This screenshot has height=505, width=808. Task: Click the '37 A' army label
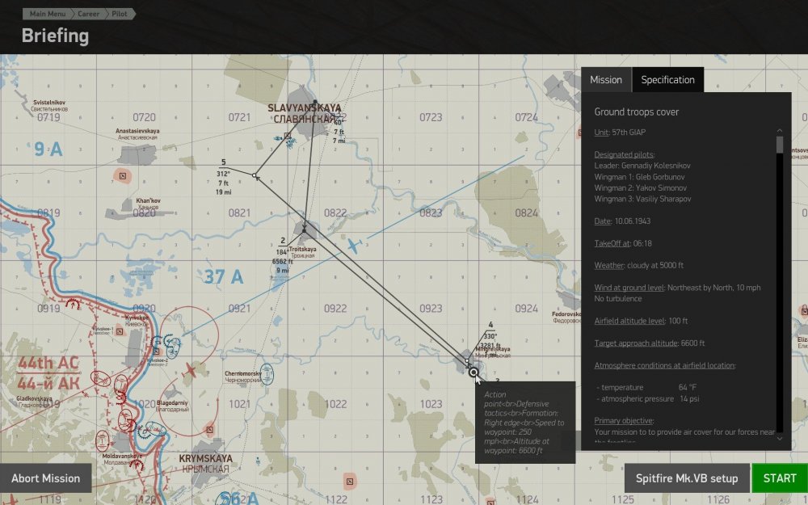tap(223, 276)
